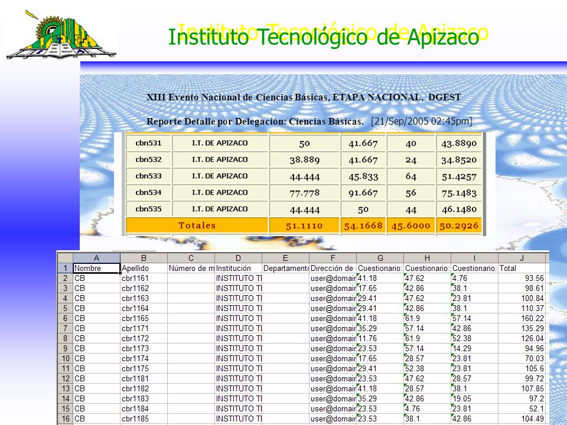Click the Instituto Tecnológico de Apizaco logo
Viewport: 567px width, 425px height.
click(x=61, y=35)
